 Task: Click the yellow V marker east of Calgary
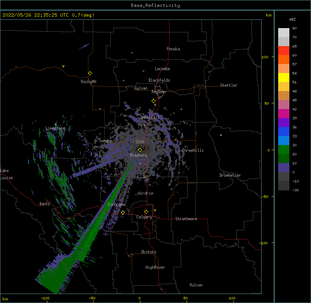155,210
